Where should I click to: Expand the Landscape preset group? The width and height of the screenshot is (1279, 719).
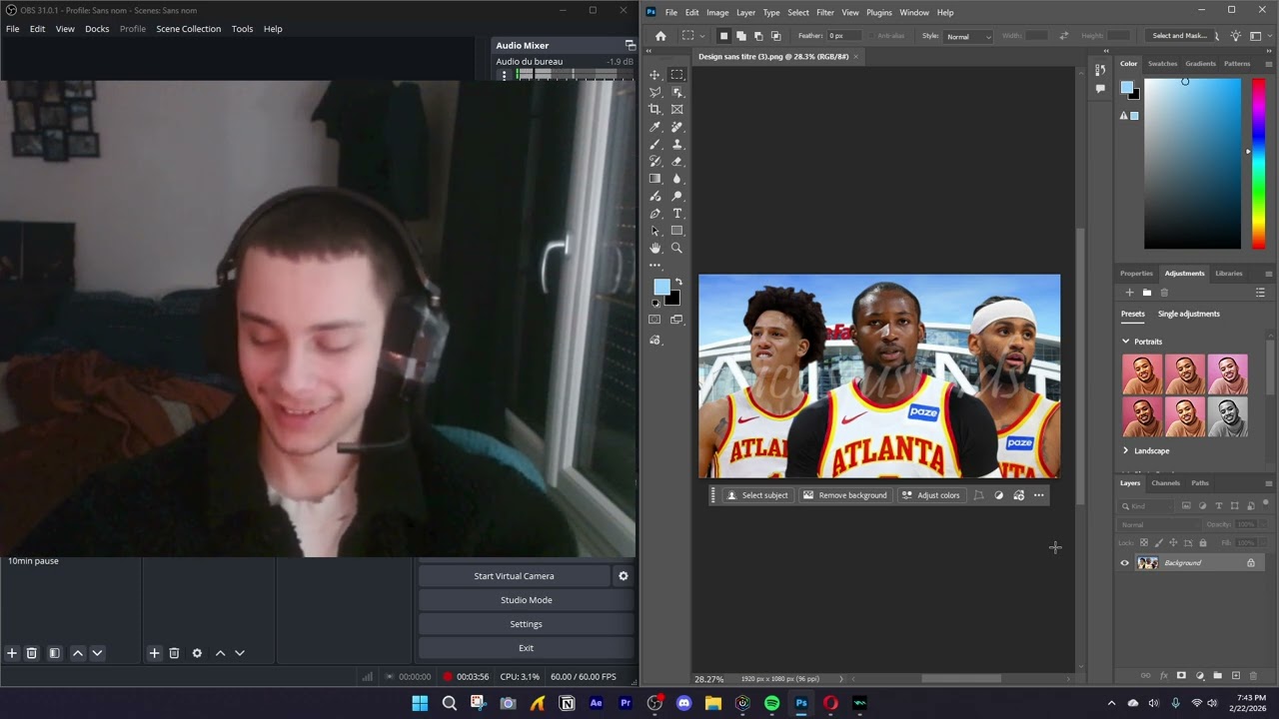(x=1126, y=450)
